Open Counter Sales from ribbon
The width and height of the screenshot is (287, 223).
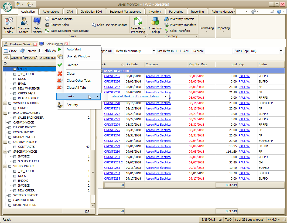tap(59, 25)
